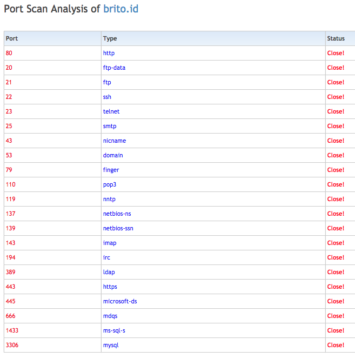Click port number 3306
Screen dimensions: 355x358
click(12, 345)
